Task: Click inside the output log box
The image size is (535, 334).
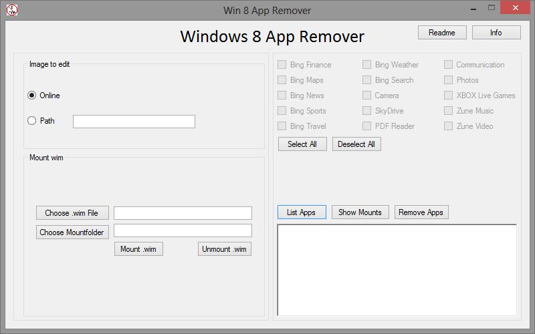Action: coord(397,270)
